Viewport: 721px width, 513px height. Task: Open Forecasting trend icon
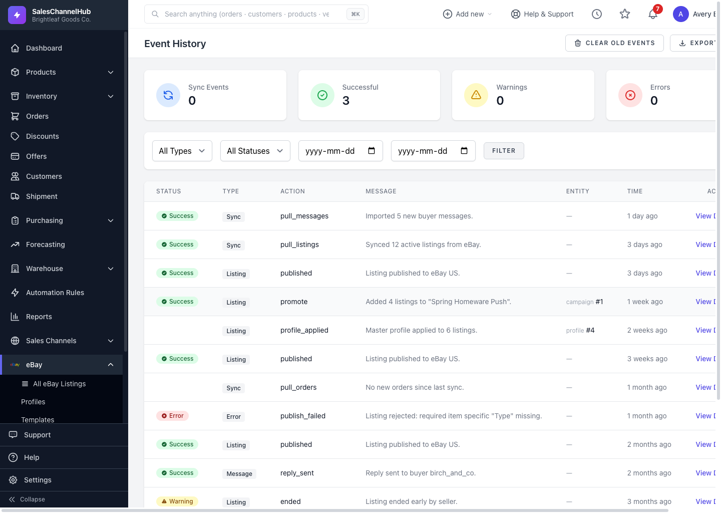click(15, 244)
